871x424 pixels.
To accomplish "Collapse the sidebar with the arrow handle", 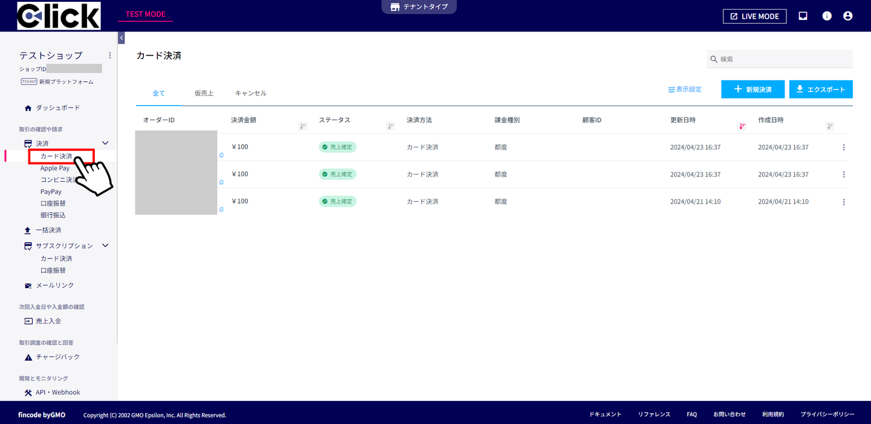I will tap(122, 38).
